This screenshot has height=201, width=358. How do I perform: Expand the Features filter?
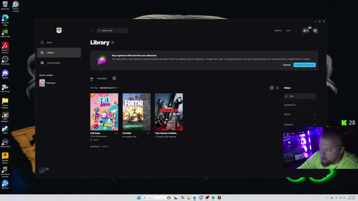point(300,125)
